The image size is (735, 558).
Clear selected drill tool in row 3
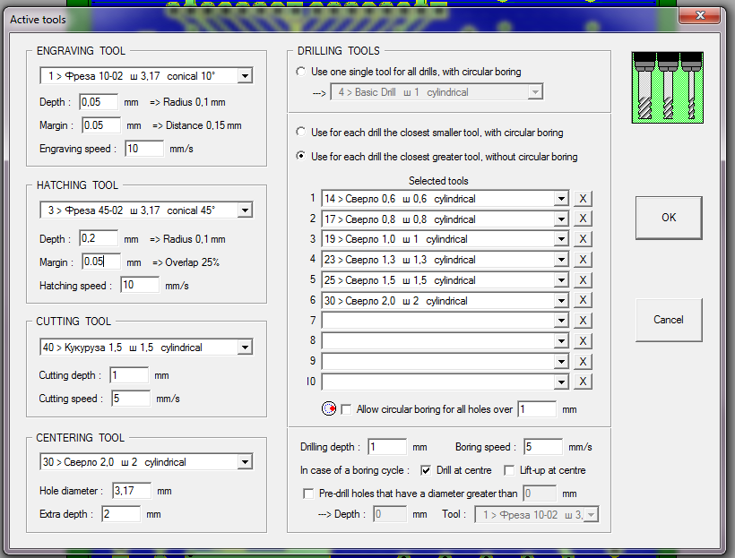(583, 239)
